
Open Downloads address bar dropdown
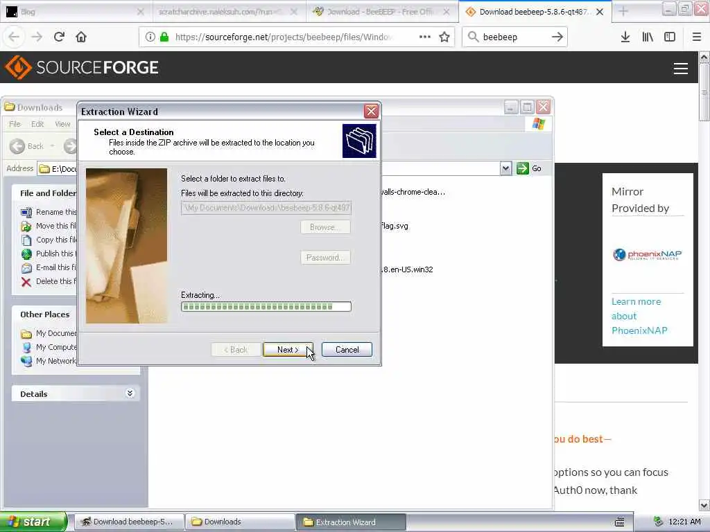505,168
